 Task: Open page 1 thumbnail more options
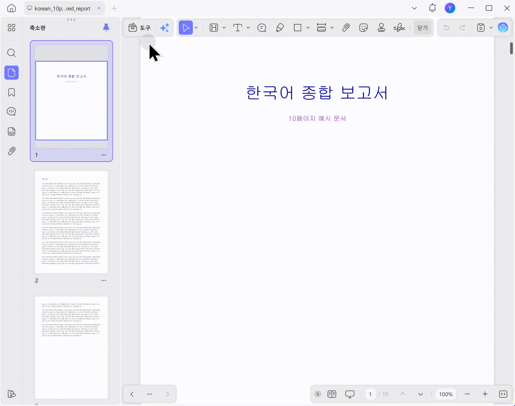(x=104, y=155)
